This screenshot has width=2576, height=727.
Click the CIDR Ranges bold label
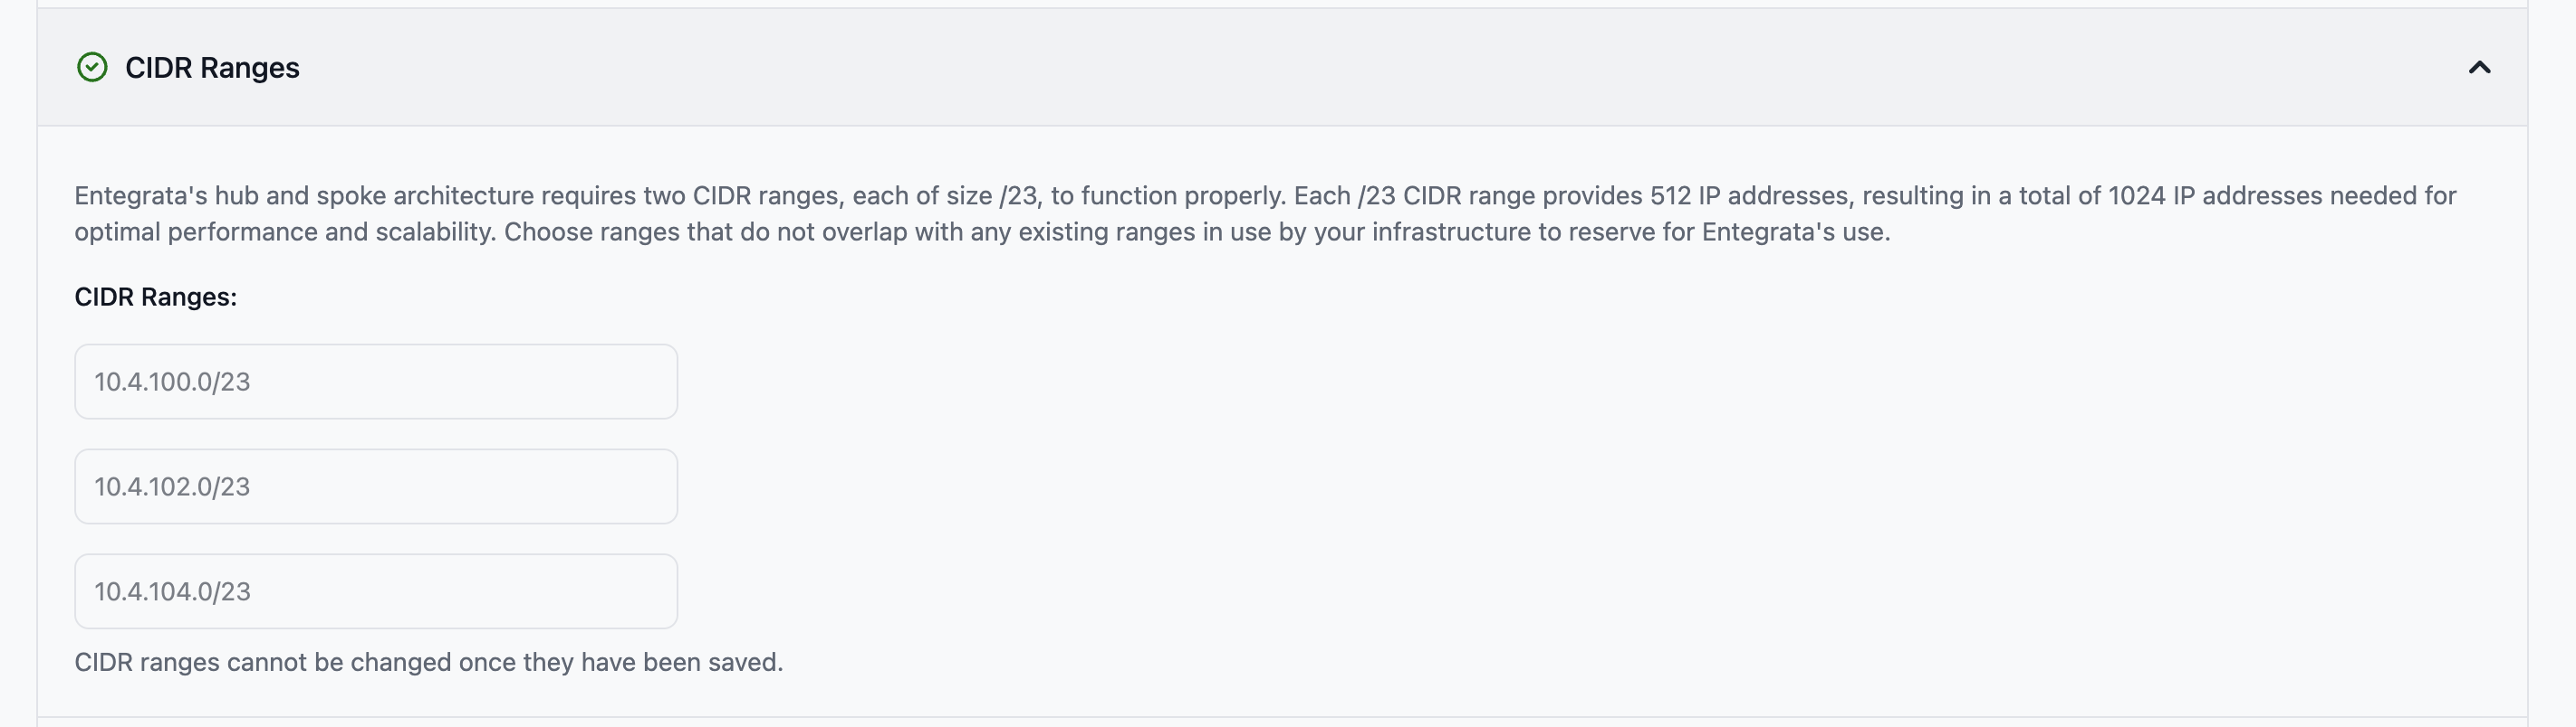155,297
